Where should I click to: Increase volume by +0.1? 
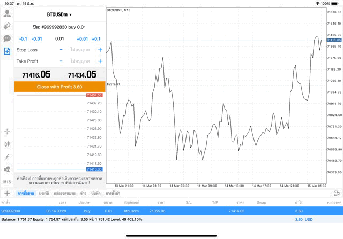coord(96,38)
